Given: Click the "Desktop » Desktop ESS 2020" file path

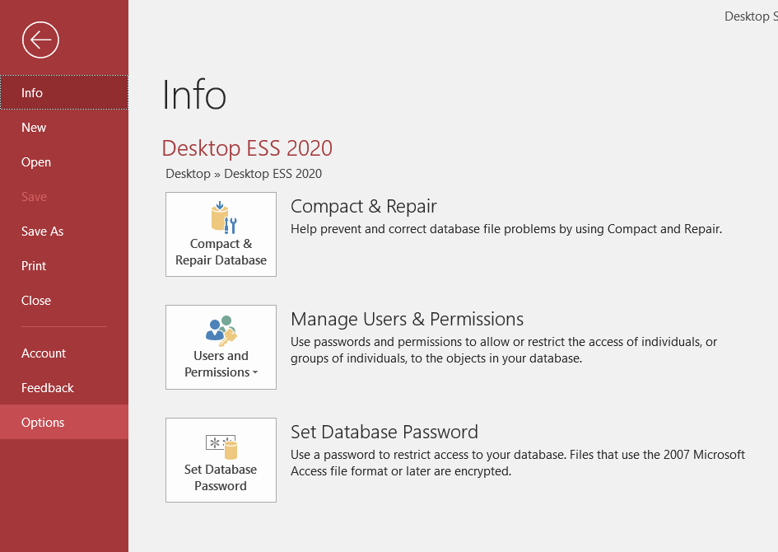Looking at the screenshot, I should (x=244, y=174).
